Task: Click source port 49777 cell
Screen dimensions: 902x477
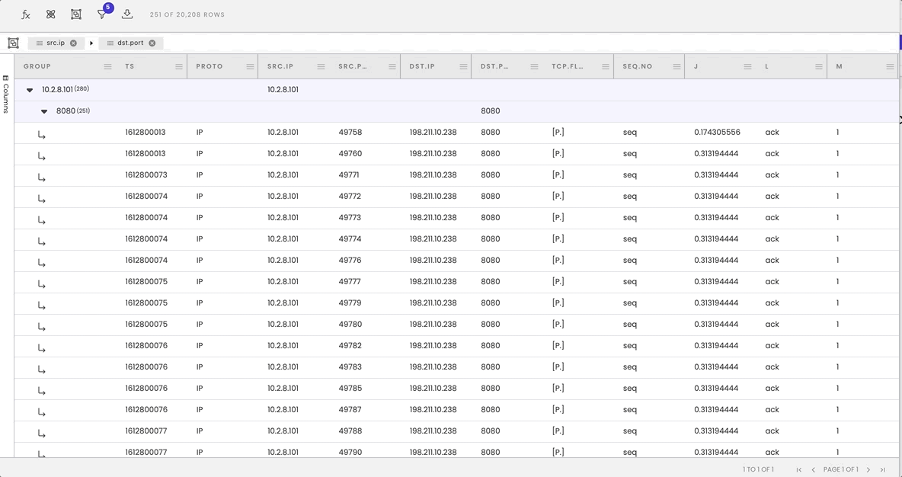Action: tap(350, 281)
